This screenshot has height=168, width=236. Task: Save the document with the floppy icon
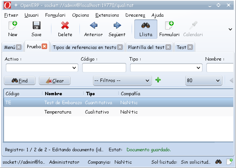click(37, 25)
